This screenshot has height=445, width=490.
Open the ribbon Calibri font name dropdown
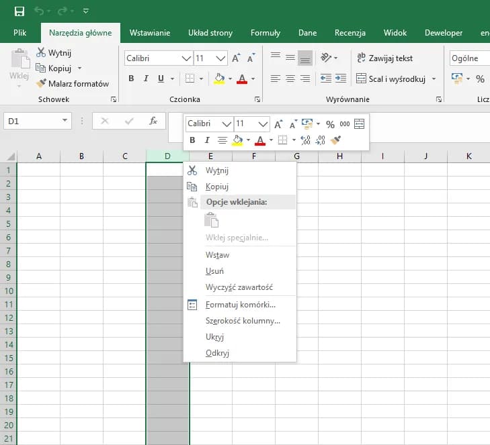pos(186,59)
